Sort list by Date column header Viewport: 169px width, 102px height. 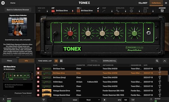coord(145,65)
